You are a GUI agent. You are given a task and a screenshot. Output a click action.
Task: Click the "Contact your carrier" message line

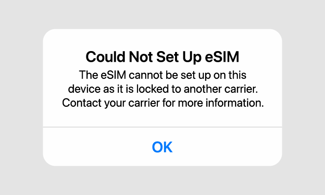[162, 103]
